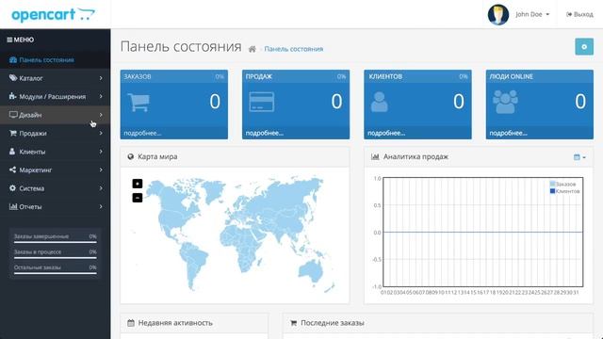
Task: Click the Карта мира panel title
Action: tap(157, 156)
